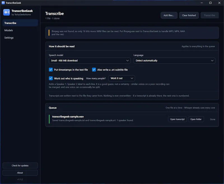This screenshot has height=184, width=224.
Task: Click the v1.1.2 version label
Action: [x=20, y=179]
